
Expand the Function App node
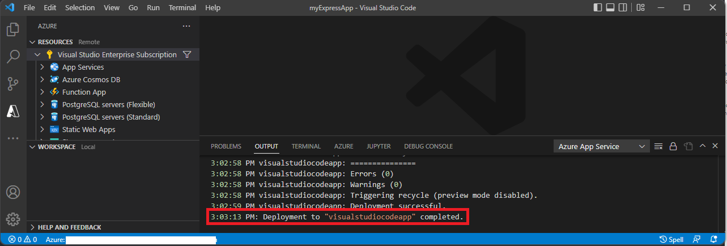click(x=42, y=92)
